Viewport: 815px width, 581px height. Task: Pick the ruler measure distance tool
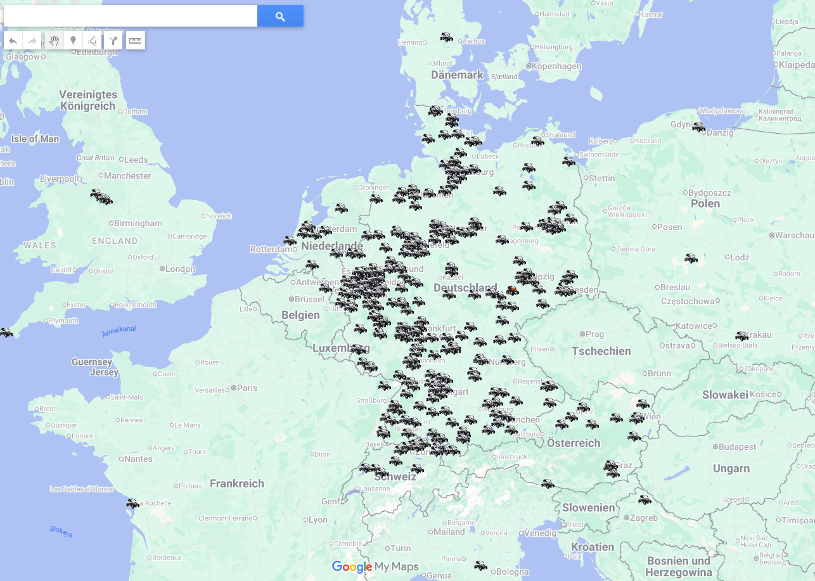pos(136,41)
